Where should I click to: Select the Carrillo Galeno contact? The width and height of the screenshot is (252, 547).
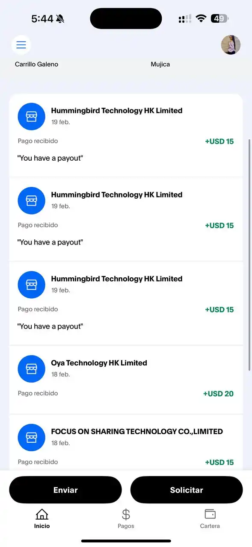pos(36,64)
